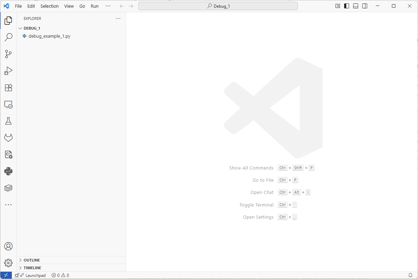Image resolution: width=418 pixels, height=279 pixels.
Task: Toggle the Primary Side Bar
Action: (346, 6)
